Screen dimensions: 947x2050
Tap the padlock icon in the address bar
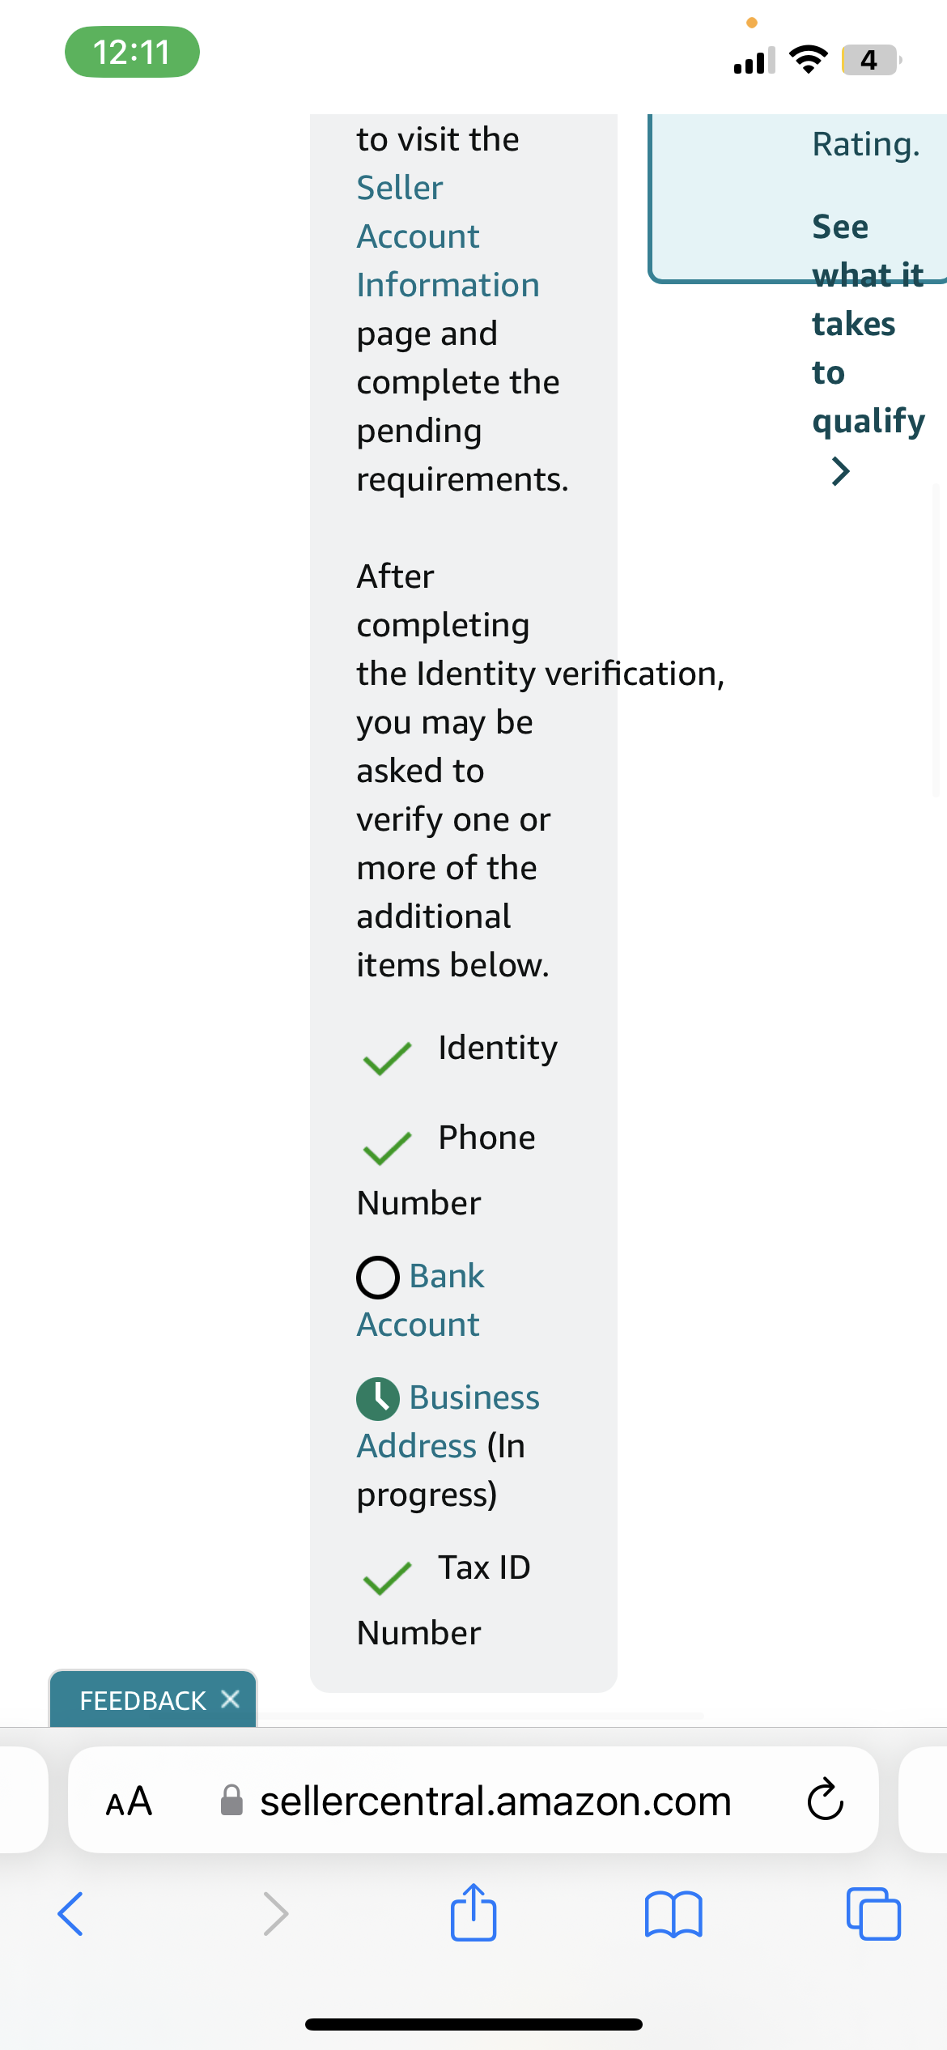pyautogui.click(x=231, y=1800)
